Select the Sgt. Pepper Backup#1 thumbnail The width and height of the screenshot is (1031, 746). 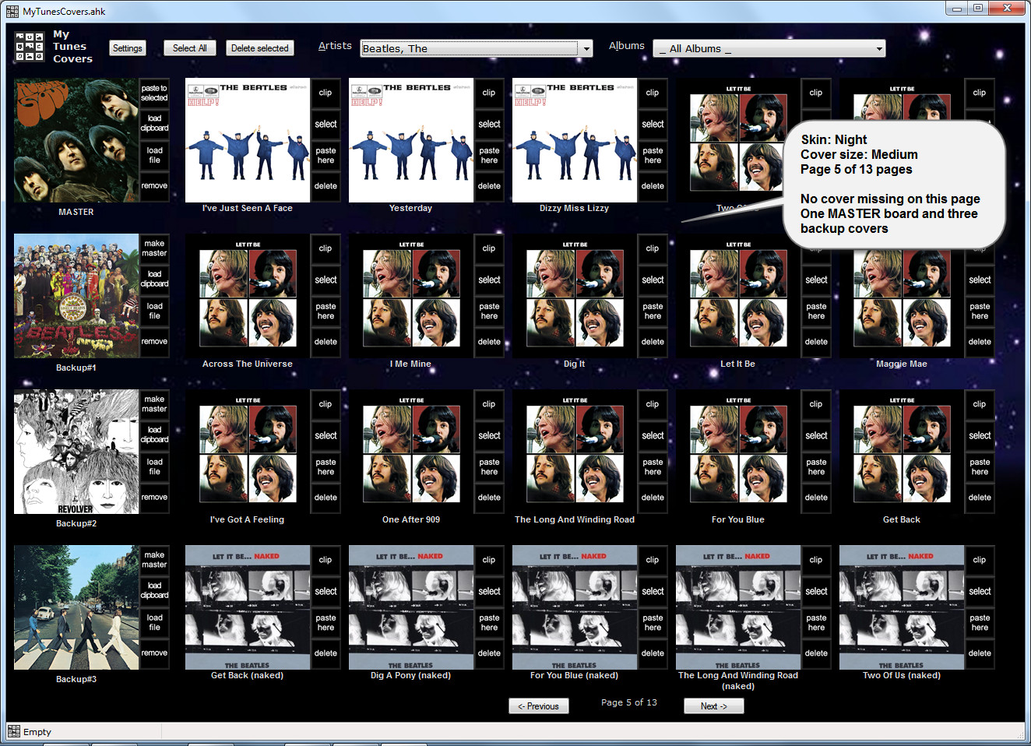point(76,296)
